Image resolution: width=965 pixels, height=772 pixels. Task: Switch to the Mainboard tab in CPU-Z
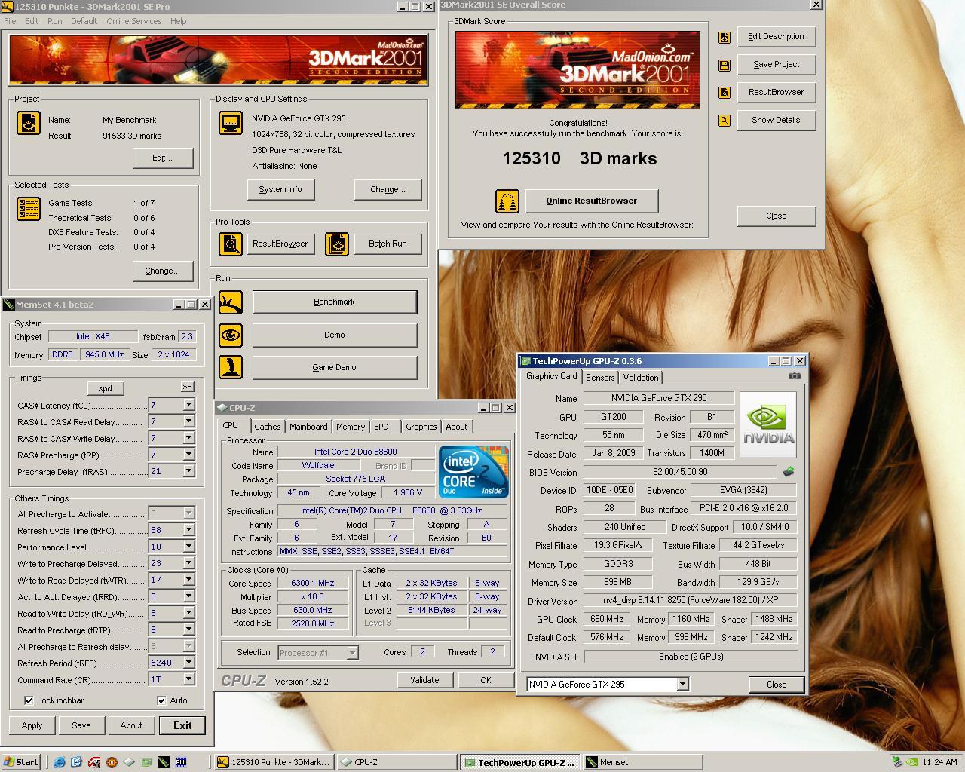pyautogui.click(x=308, y=427)
